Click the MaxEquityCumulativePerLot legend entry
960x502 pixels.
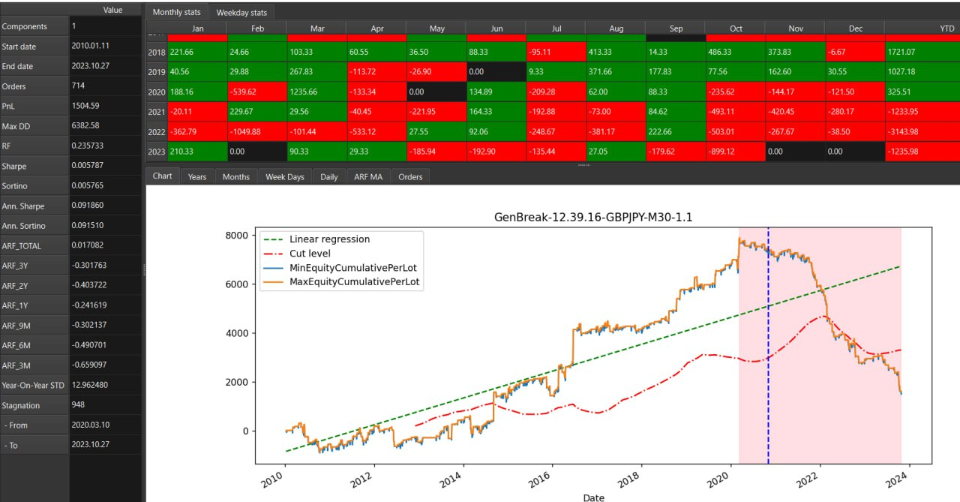coord(341,282)
